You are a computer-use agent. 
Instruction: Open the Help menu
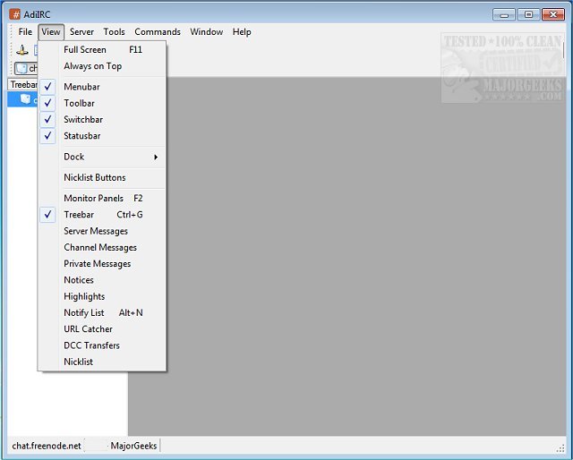pos(242,32)
